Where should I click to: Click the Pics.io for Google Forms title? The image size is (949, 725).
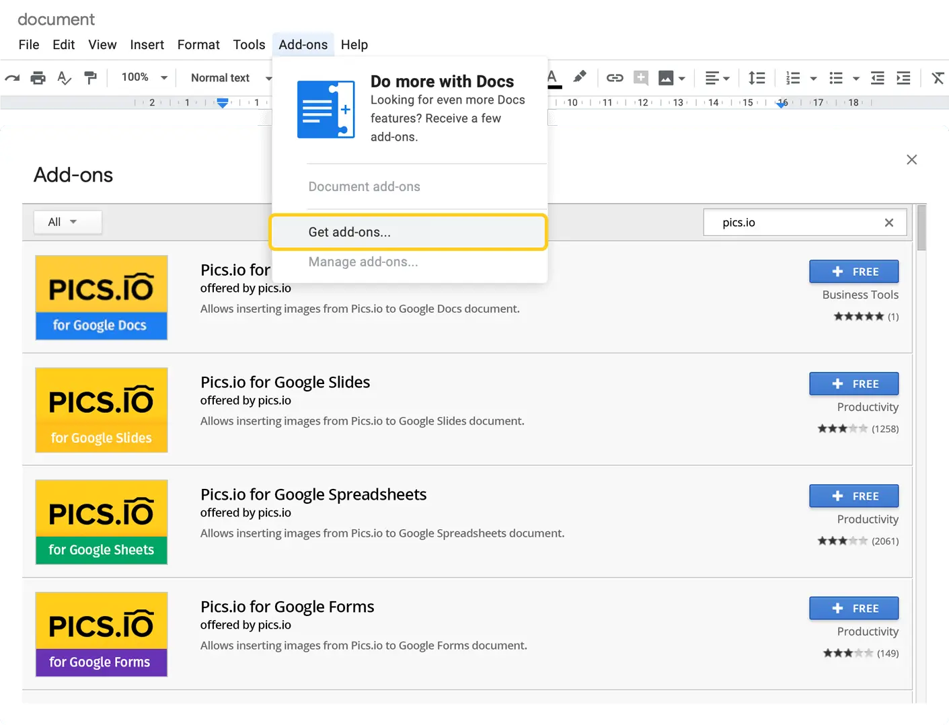coord(287,607)
